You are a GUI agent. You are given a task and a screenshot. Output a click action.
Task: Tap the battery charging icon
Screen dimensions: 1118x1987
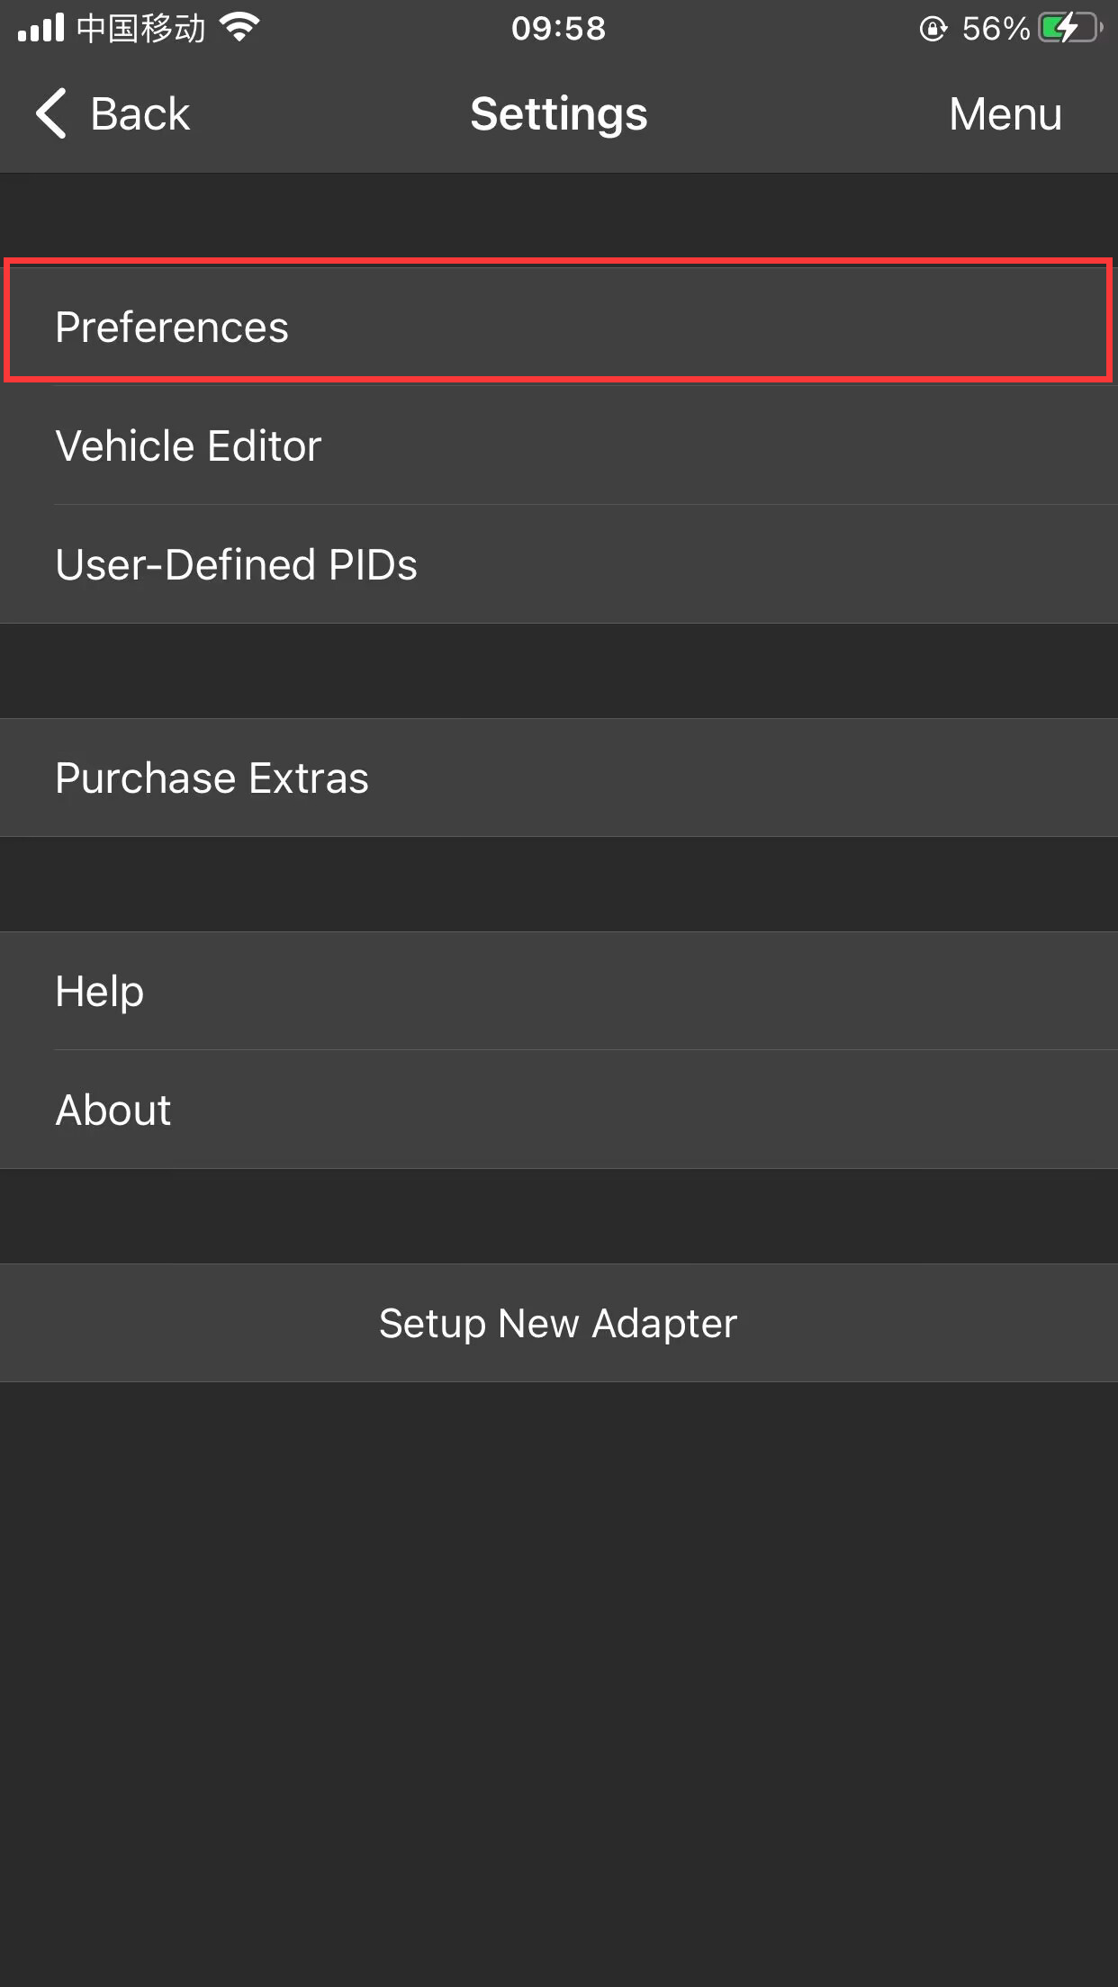point(1068,28)
